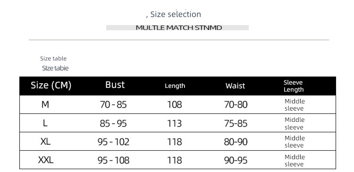The image size is (354, 172).
Task: Select the bust value 95 - 102
Action: (x=114, y=142)
